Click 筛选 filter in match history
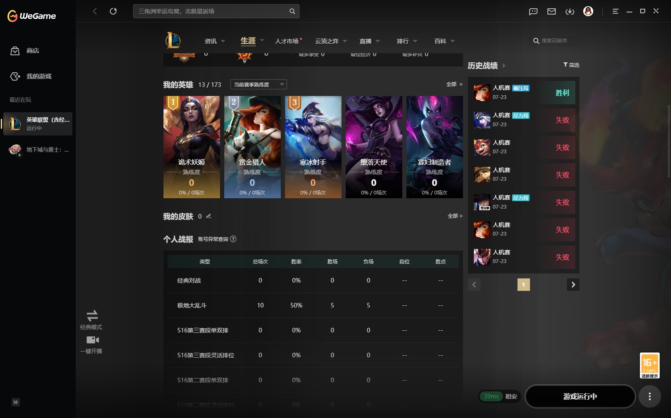 click(571, 65)
